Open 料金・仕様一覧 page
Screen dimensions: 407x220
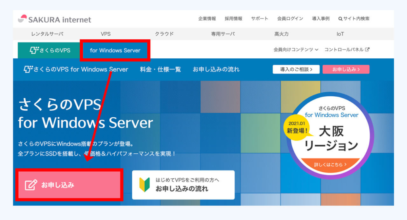point(161,69)
